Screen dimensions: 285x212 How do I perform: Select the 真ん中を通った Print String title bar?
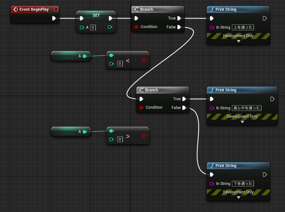pos(242,90)
